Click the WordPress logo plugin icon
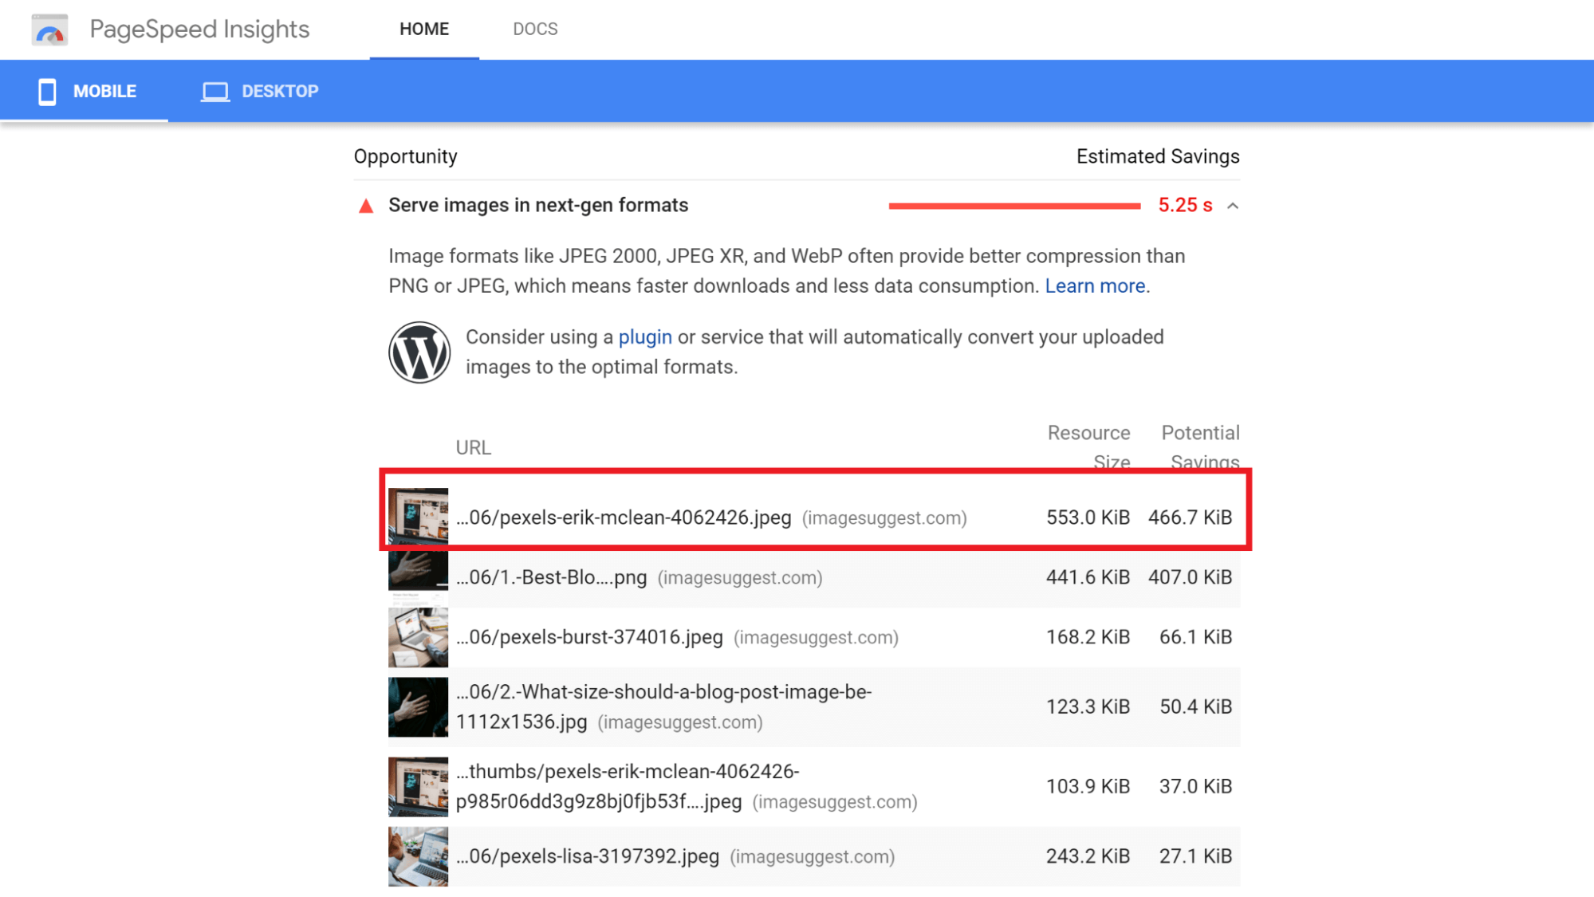 coord(420,351)
